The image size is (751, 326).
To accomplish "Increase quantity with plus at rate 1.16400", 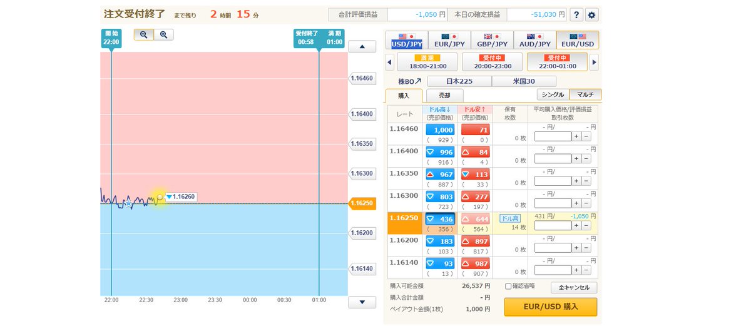I will tap(576, 158).
